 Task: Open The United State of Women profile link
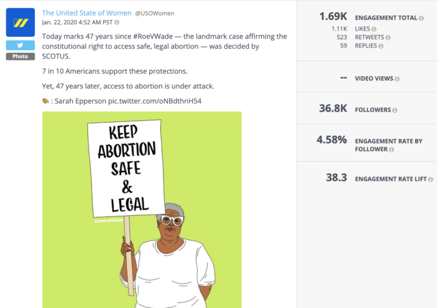pos(86,12)
